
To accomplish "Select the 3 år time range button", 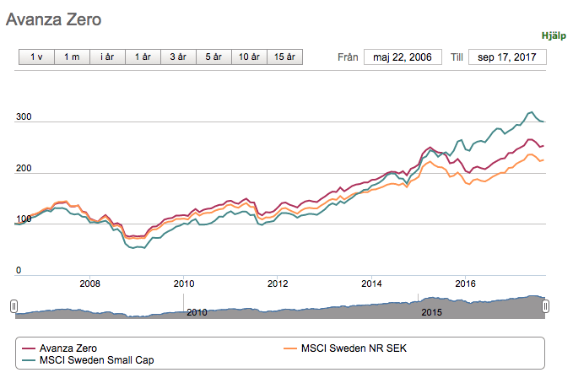I will pyautogui.click(x=178, y=57).
